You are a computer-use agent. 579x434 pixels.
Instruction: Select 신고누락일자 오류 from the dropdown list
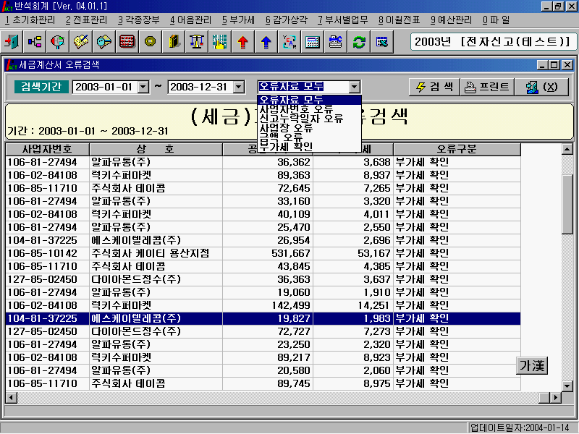(x=309, y=119)
